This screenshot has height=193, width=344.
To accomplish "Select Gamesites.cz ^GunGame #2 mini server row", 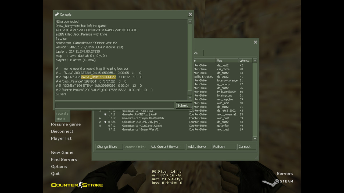I will click(173, 126).
